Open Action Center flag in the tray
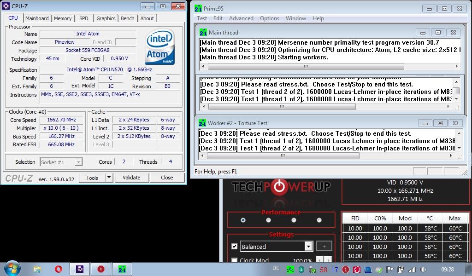 click(x=390, y=270)
